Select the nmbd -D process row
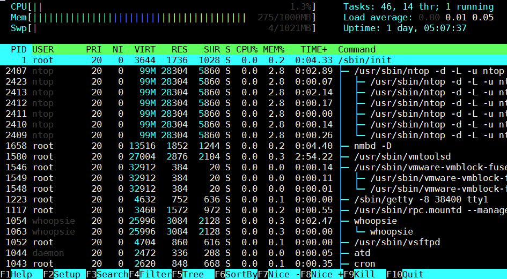 (x=253, y=146)
